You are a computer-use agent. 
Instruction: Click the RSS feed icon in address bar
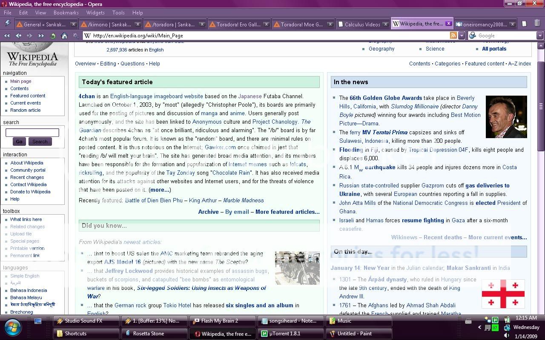453,36
